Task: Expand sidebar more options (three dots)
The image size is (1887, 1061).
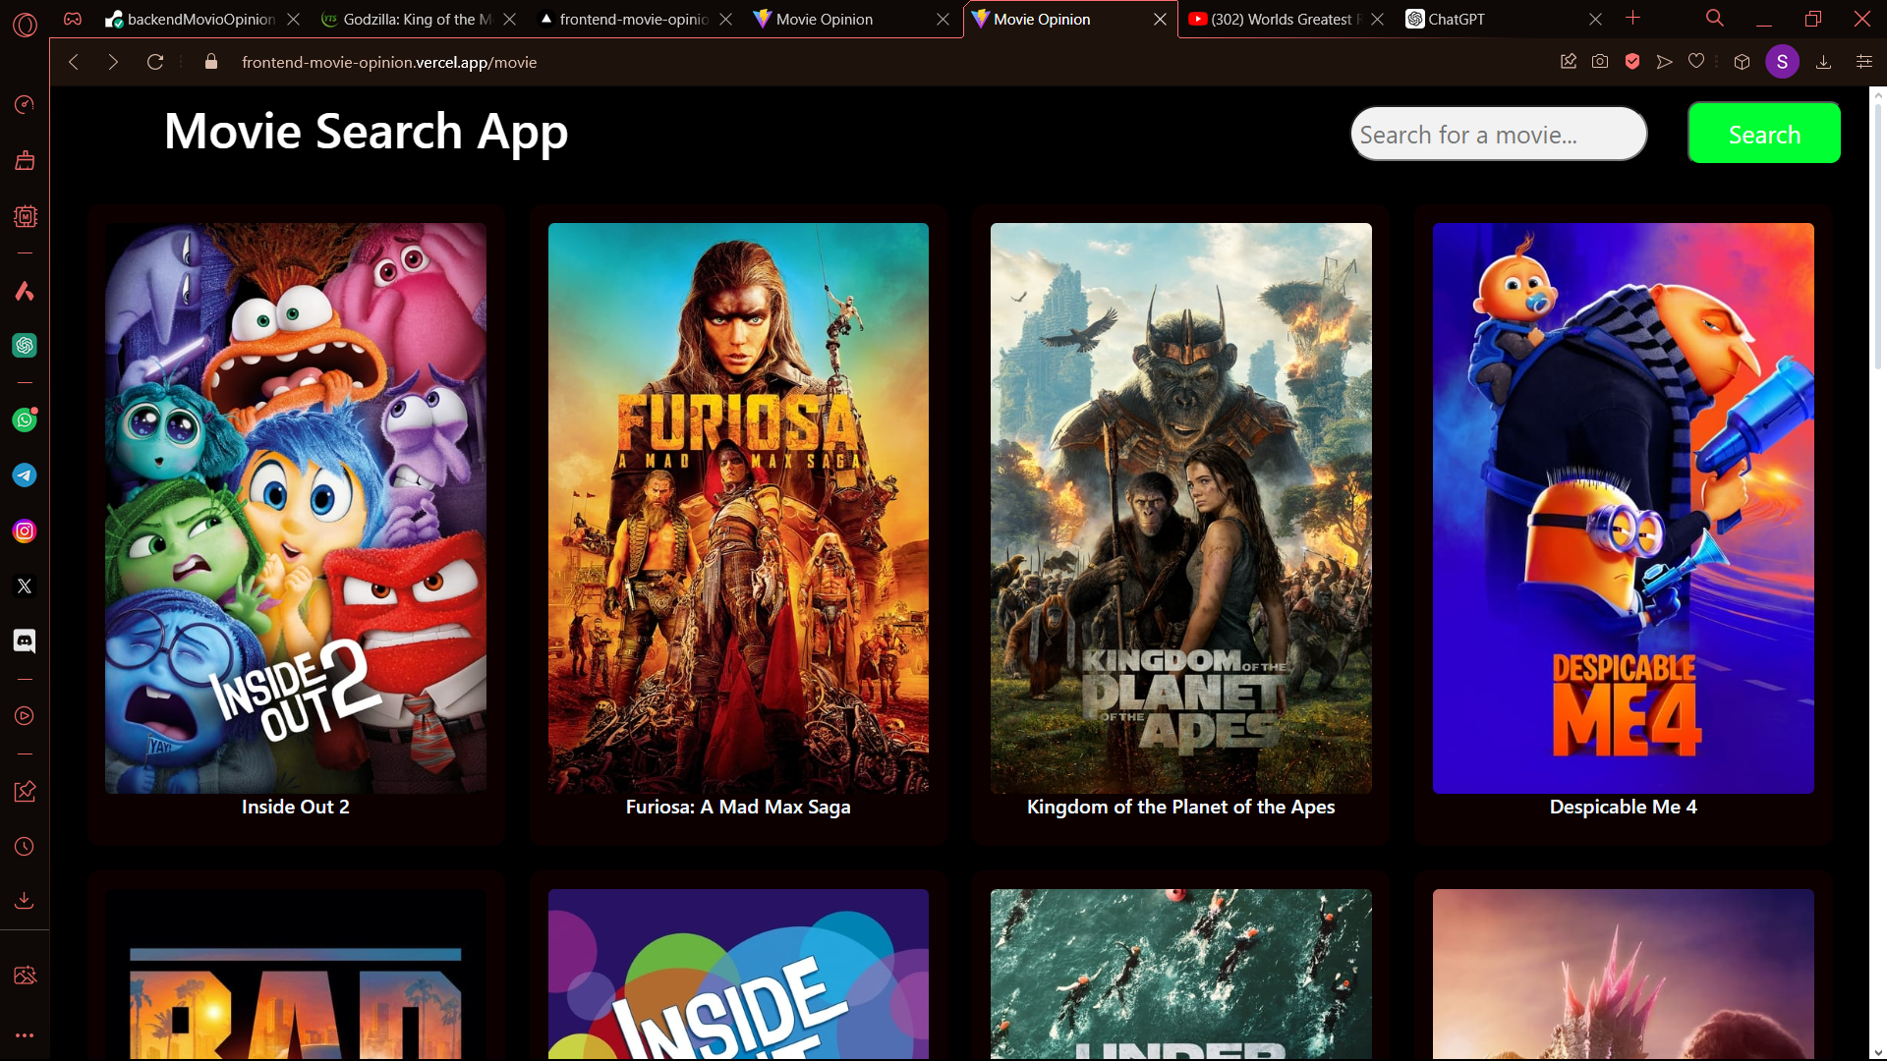Action: pos(25,1035)
